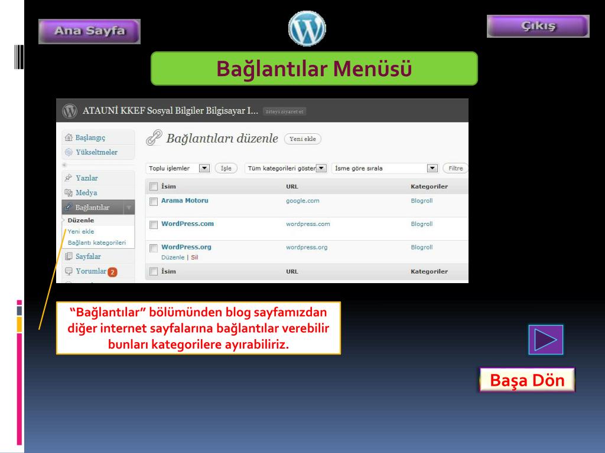The height and width of the screenshot is (453, 605).
Task: Click the chain icon beside Bağlantıları düzenle
Action: tap(154, 137)
